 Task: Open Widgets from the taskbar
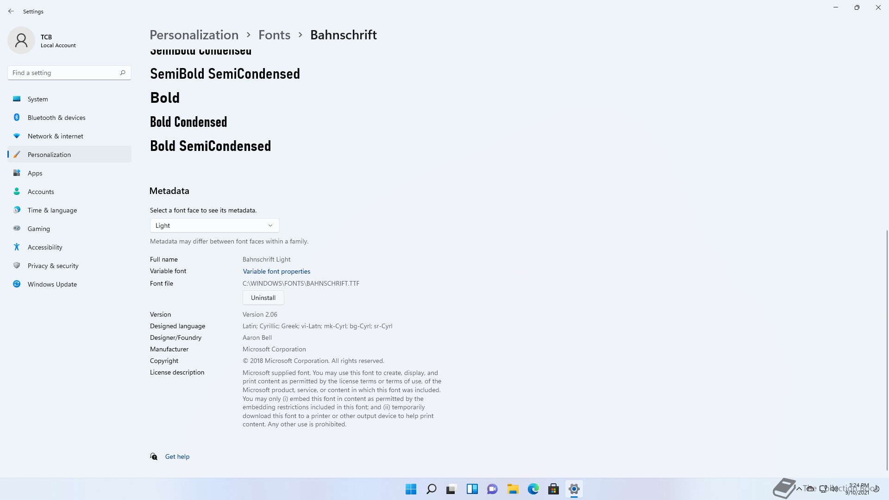click(472, 489)
